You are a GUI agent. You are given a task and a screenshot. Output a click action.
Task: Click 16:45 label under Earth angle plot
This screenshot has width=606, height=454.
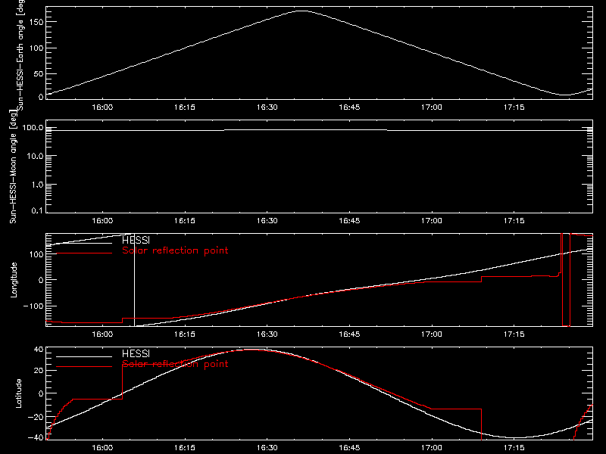(349, 107)
